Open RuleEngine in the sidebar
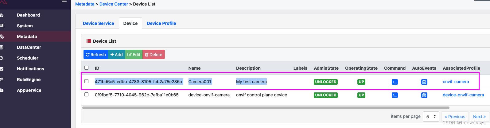The image size is (490, 128). point(29,80)
